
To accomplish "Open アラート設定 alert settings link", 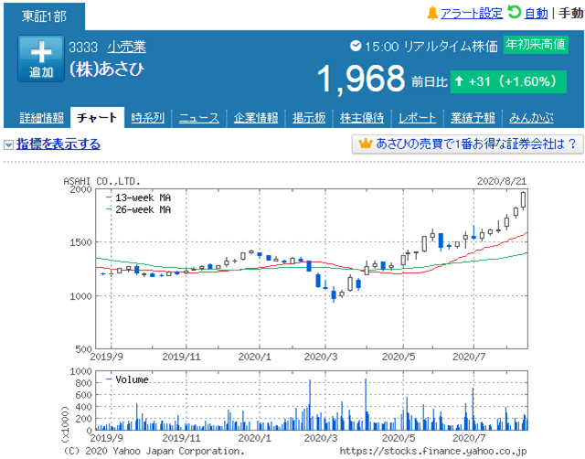I will click(472, 14).
